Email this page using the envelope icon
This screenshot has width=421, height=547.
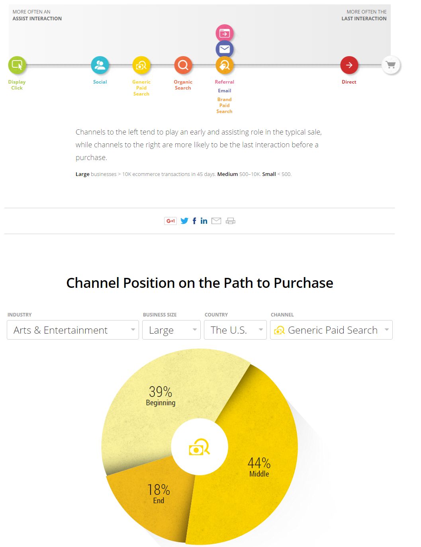click(216, 221)
